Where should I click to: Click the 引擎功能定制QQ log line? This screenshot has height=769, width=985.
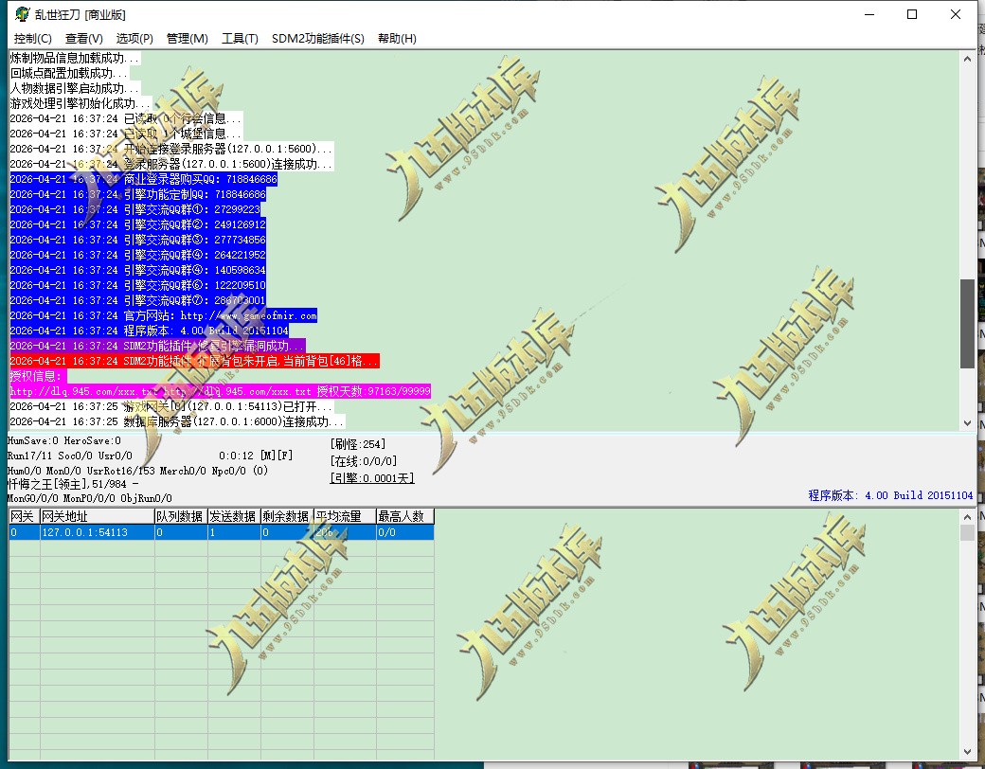(137, 194)
